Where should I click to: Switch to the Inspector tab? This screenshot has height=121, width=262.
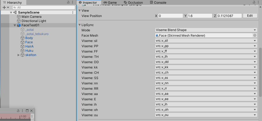pyautogui.click(x=89, y=2)
